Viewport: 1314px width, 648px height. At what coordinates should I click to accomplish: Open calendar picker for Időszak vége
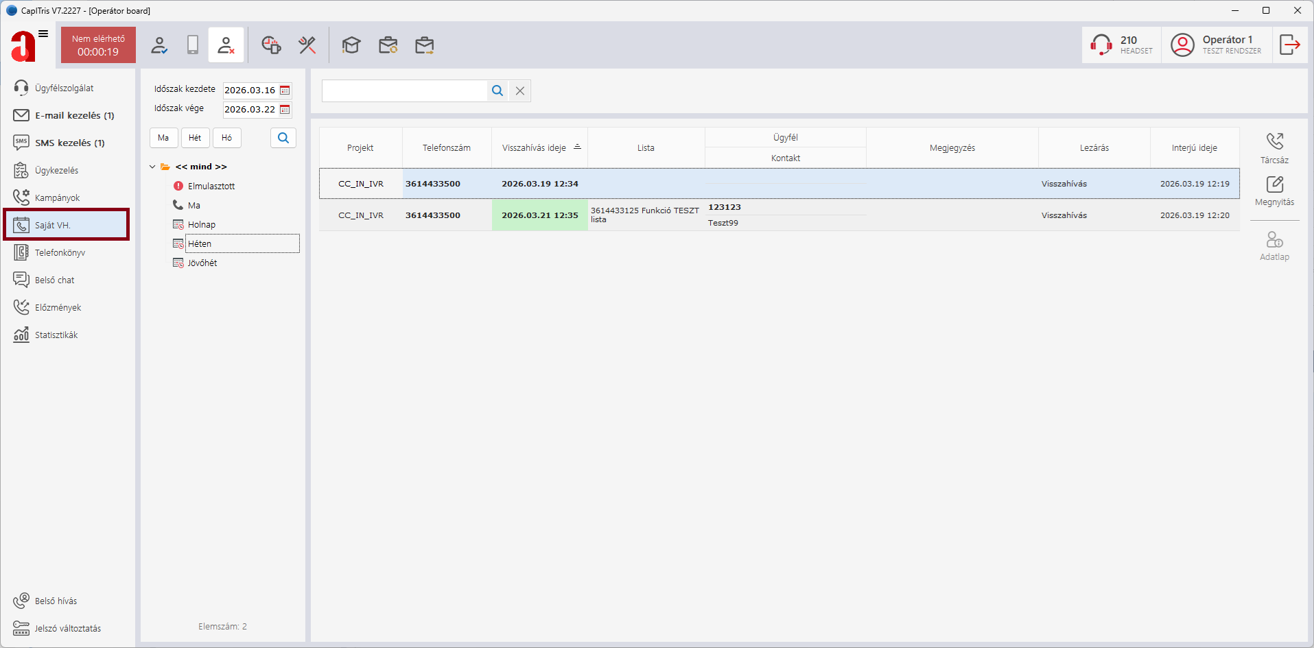285,110
